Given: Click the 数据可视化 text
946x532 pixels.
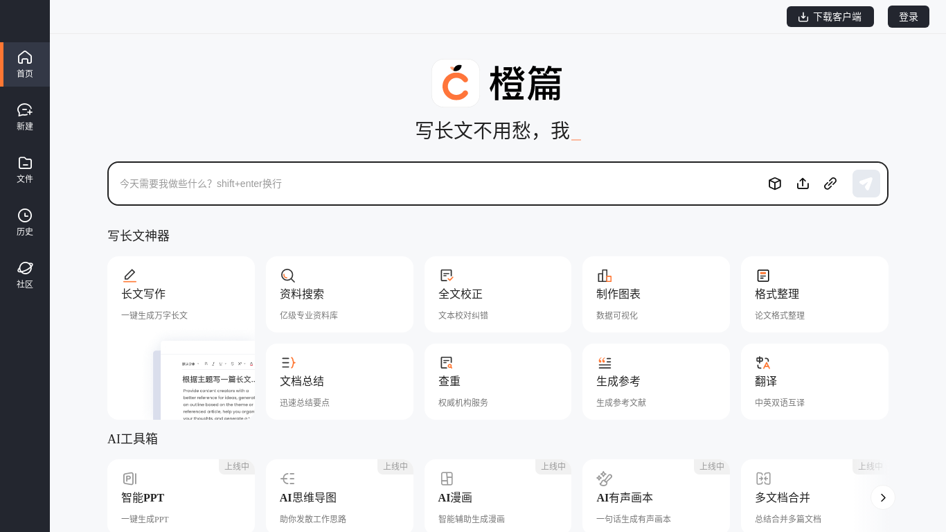Looking at the screenshot, I should (617, 316).
